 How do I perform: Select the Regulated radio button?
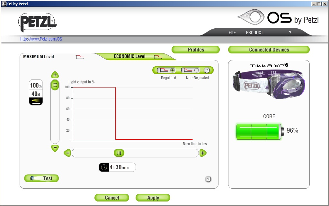click(173, 70)
